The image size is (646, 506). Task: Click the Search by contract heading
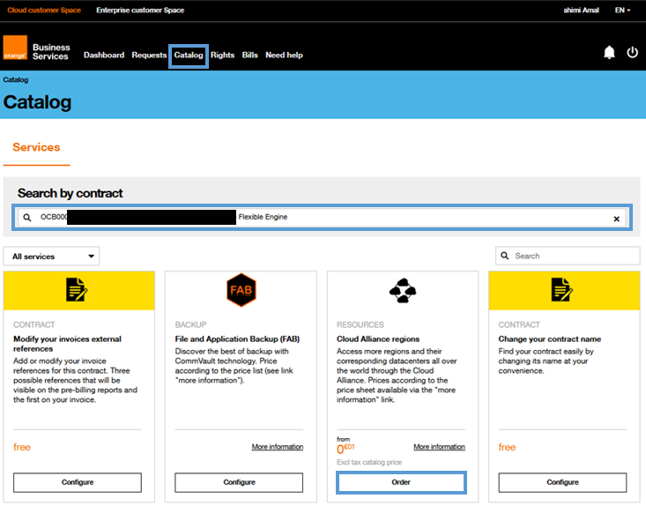pyautogui.click(x=70, y=193)
